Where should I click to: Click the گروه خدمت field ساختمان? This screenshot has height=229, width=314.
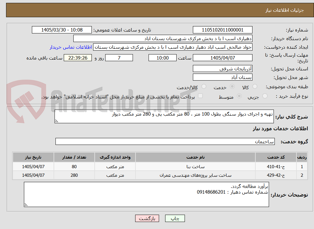165,142
